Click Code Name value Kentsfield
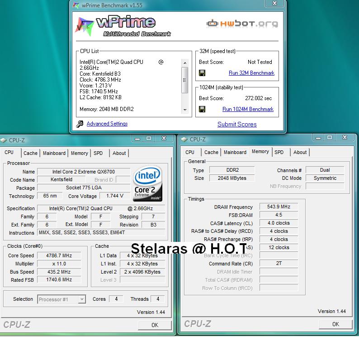The image size is (359, 337). pyautogui.click(x=61, y=180)
